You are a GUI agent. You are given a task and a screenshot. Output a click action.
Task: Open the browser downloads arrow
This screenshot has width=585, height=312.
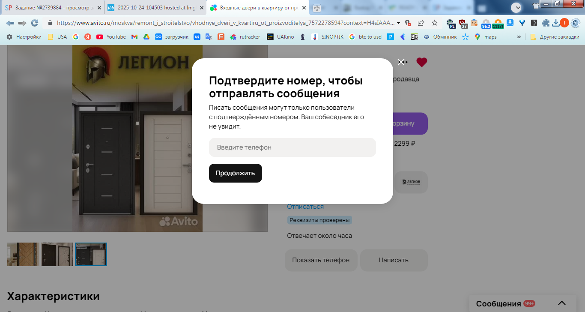[556, 23]
